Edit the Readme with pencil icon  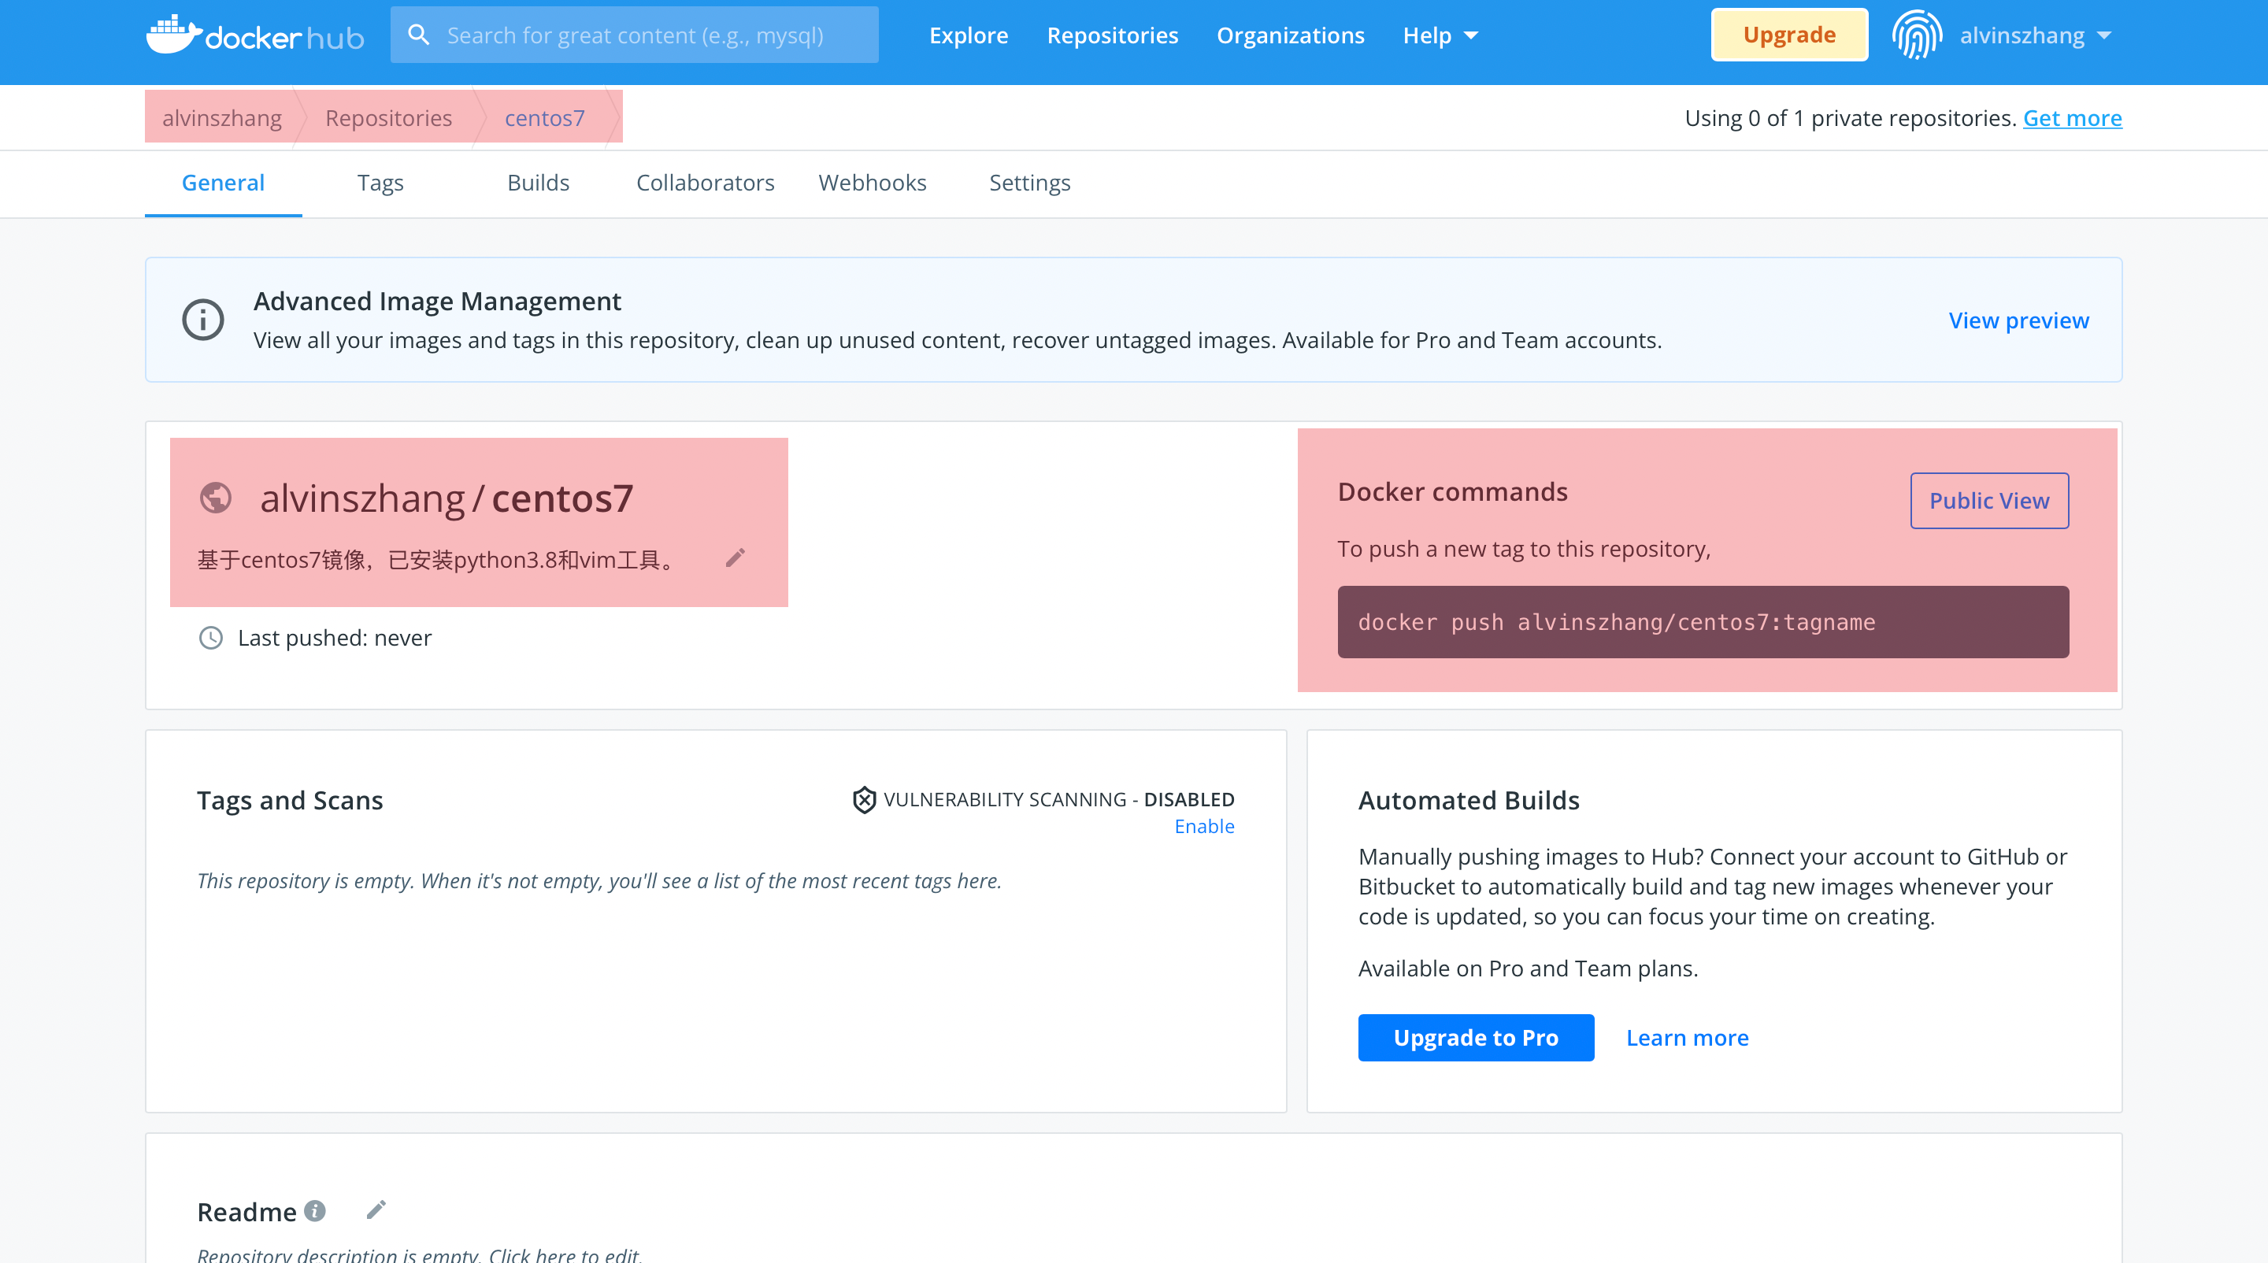click(x=376, y=1210)
